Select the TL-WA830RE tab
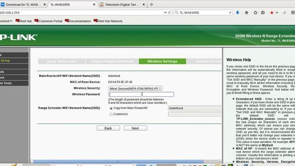This screenshot has width=295, height=166. point(73,5)
